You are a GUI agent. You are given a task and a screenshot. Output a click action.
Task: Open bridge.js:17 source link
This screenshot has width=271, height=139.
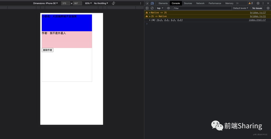point(258,13)
